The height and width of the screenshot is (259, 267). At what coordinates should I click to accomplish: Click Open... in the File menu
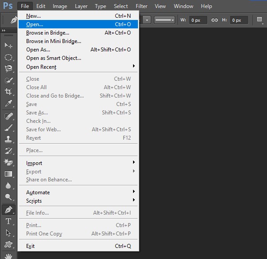tap(35, 24)
